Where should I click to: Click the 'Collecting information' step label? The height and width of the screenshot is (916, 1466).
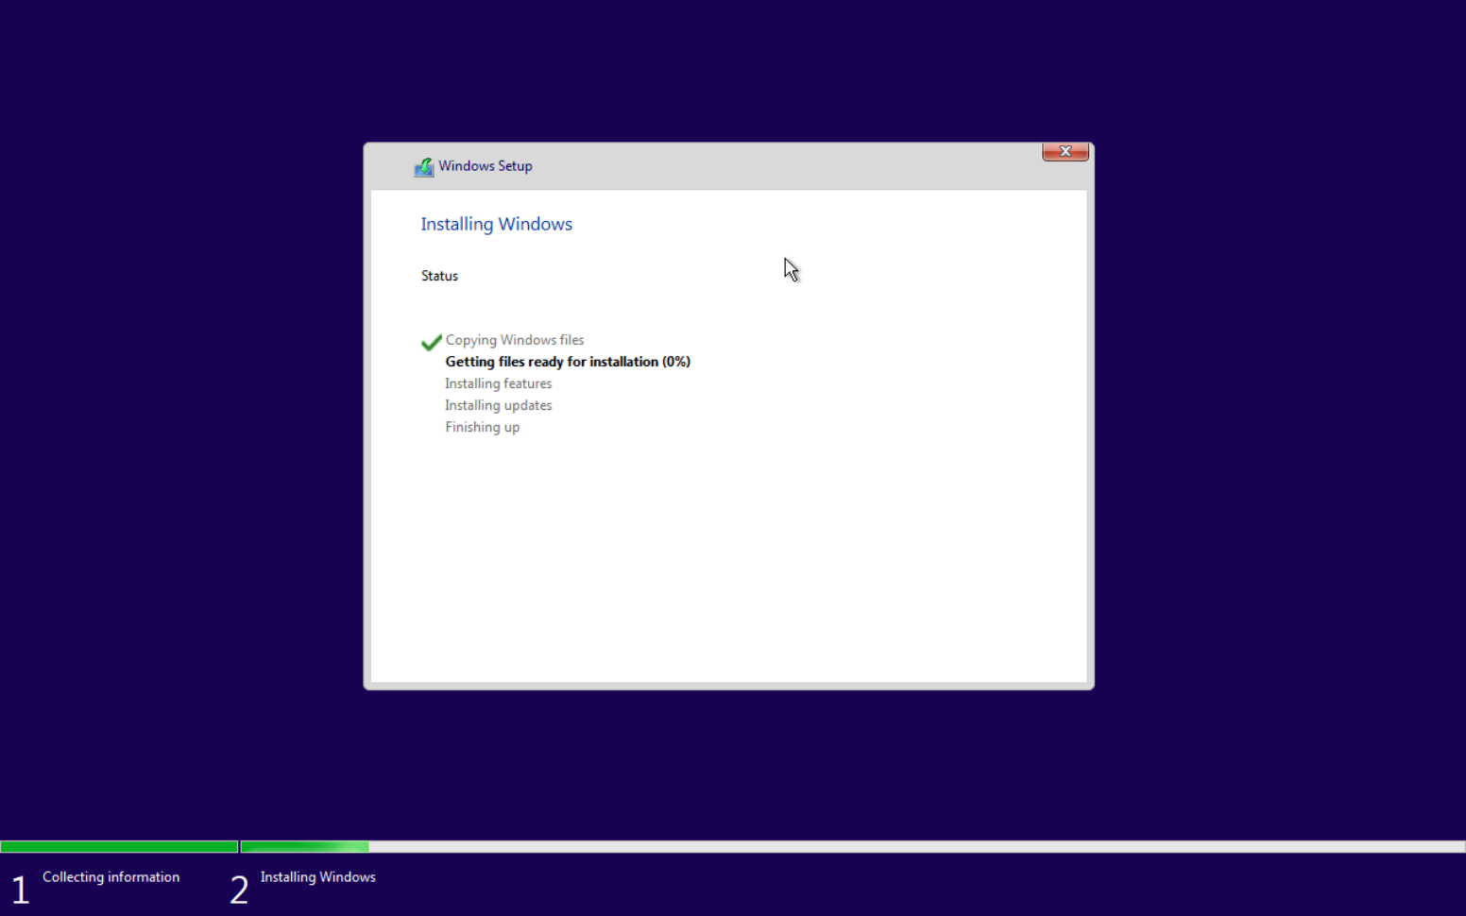(111, 877)
